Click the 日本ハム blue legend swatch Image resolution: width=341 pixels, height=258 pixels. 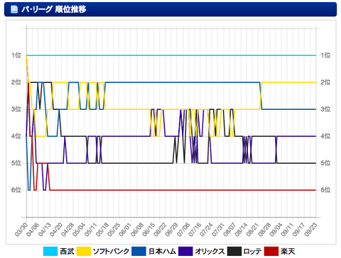(x=139, y=251)
